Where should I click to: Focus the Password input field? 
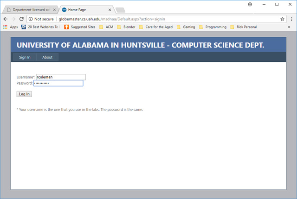pyautogui.click(x=58, y=83)
